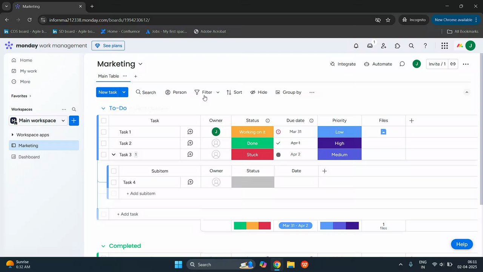Switch to the Main Table tab
Viewport: 483px width, 272px height.
(109, 76)
